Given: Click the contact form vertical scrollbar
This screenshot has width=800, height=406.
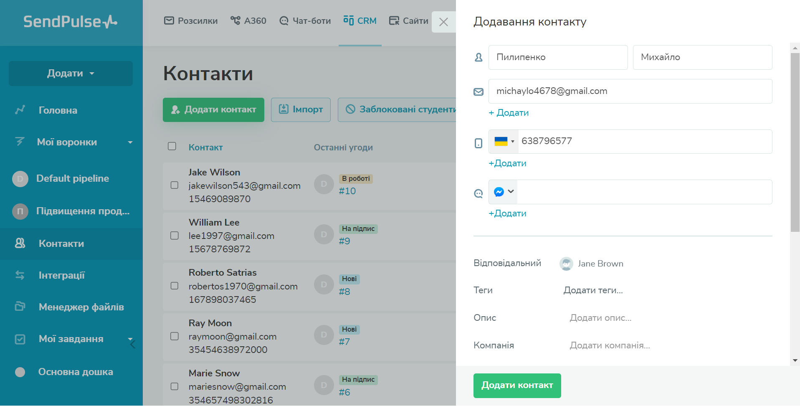Looking at the screenshot, I should [x=795, y=142].
